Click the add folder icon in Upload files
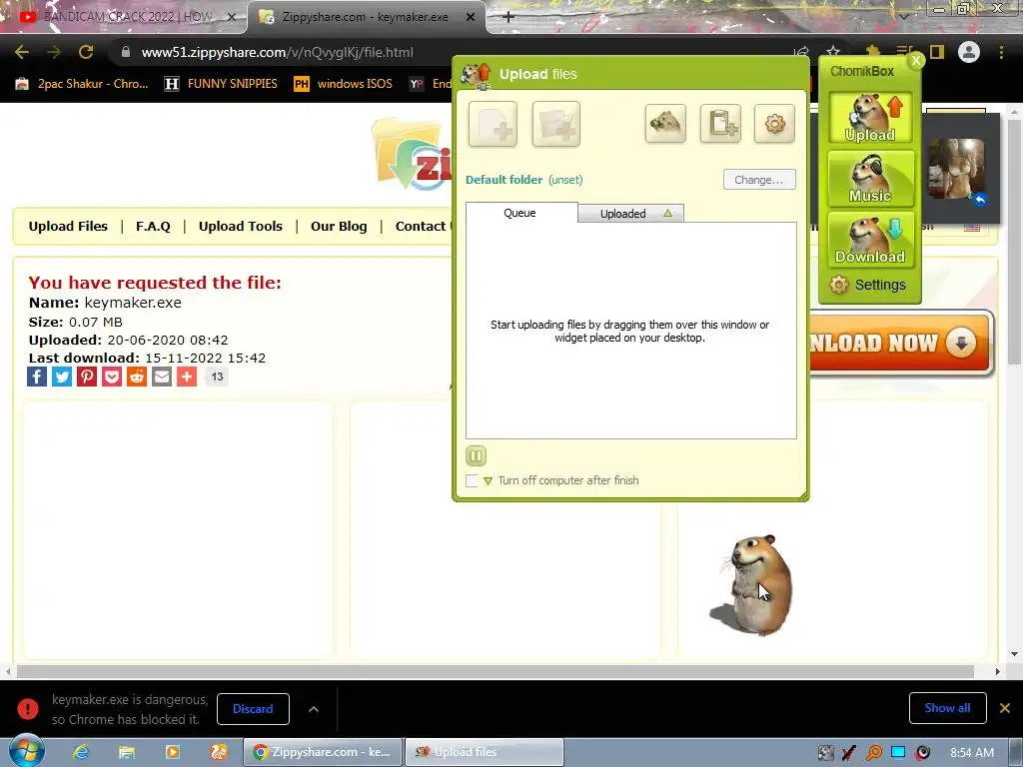The width and height of the screenshot is (1023, 767). click(x=555, y=124)
